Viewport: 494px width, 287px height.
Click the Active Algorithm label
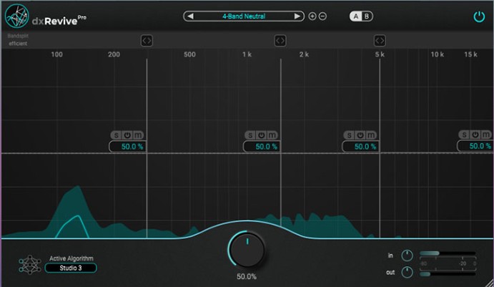click(71, 258)
